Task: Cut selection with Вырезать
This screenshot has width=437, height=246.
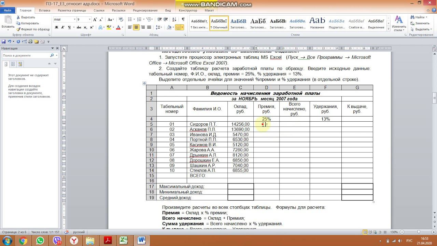Action: [25, 17]
